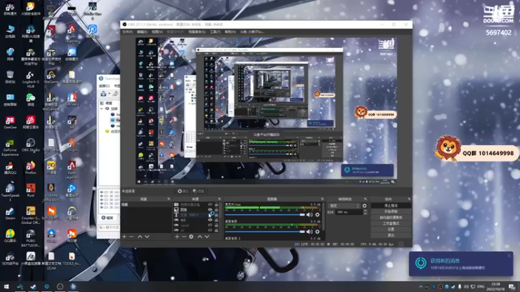Viewport: 520px width, 292px height.
Task: Select Steam desktop icon
Action: coord(10,213)
